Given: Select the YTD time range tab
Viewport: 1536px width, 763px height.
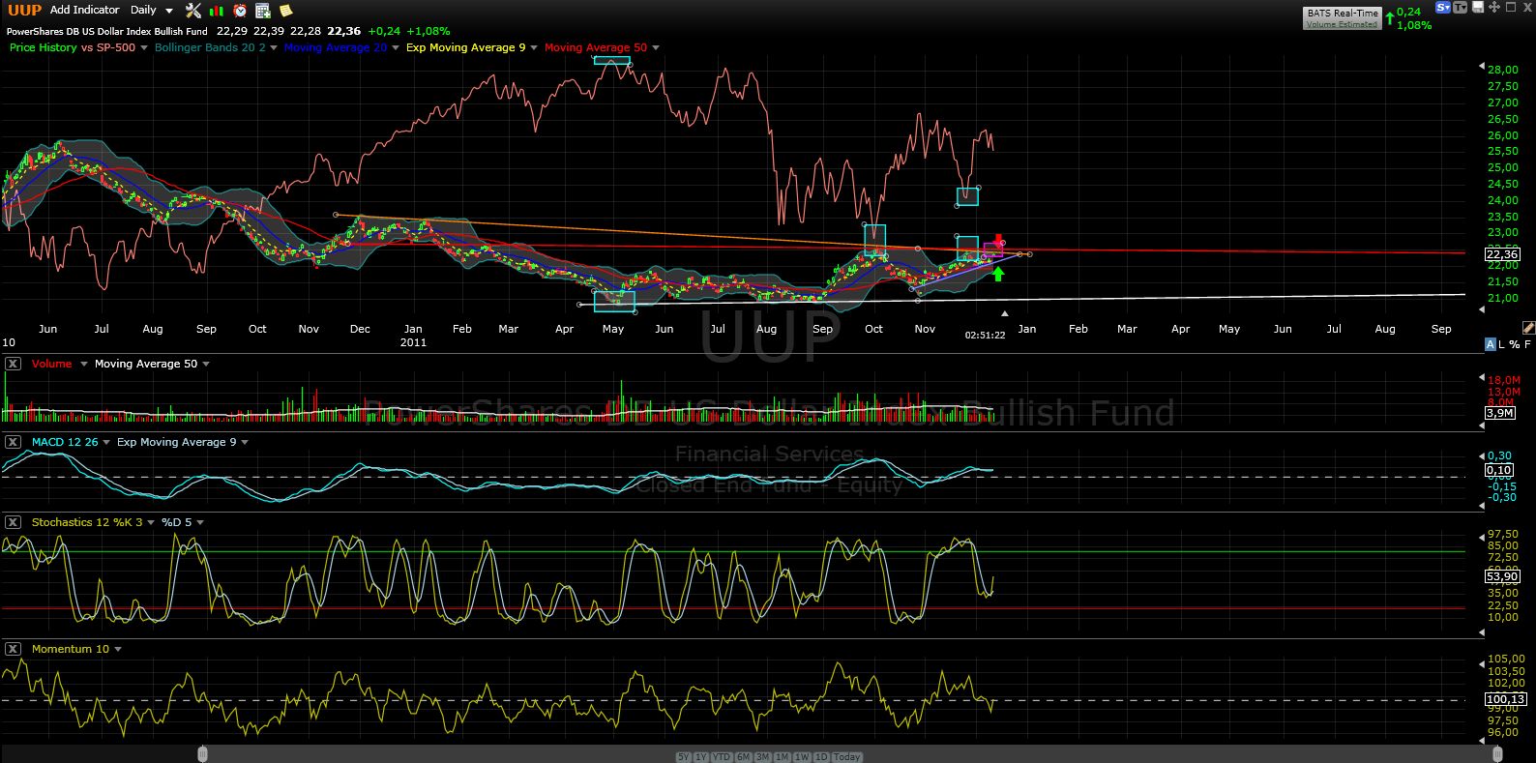Looking at the screenshot, I should pos(722,756).
